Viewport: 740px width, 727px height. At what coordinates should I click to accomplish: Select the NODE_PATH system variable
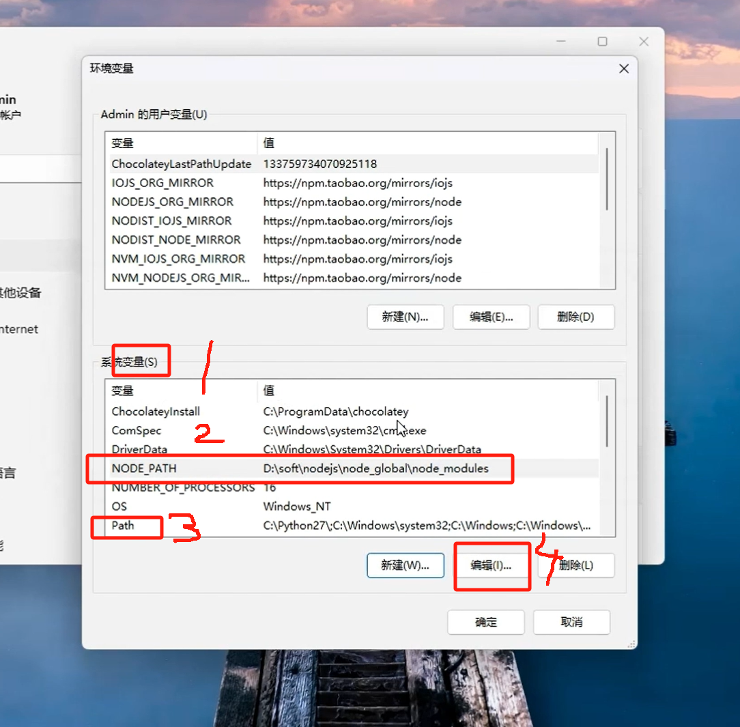354,468
